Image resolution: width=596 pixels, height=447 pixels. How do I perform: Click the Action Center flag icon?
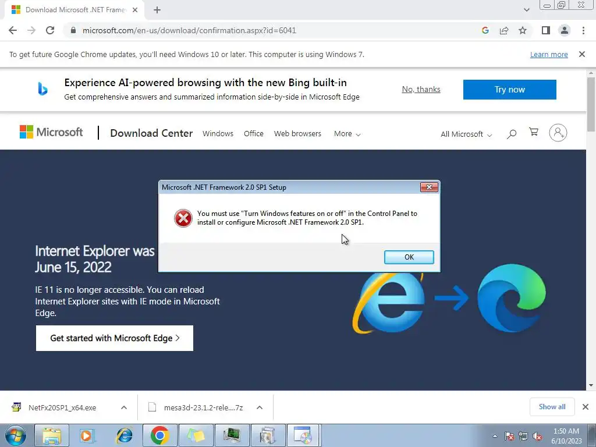[x=509, y=436]
